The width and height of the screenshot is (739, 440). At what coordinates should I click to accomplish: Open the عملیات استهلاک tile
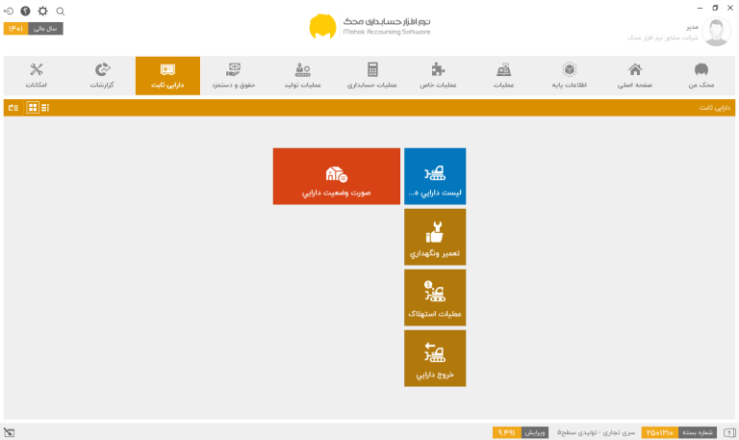click(435, 298)
